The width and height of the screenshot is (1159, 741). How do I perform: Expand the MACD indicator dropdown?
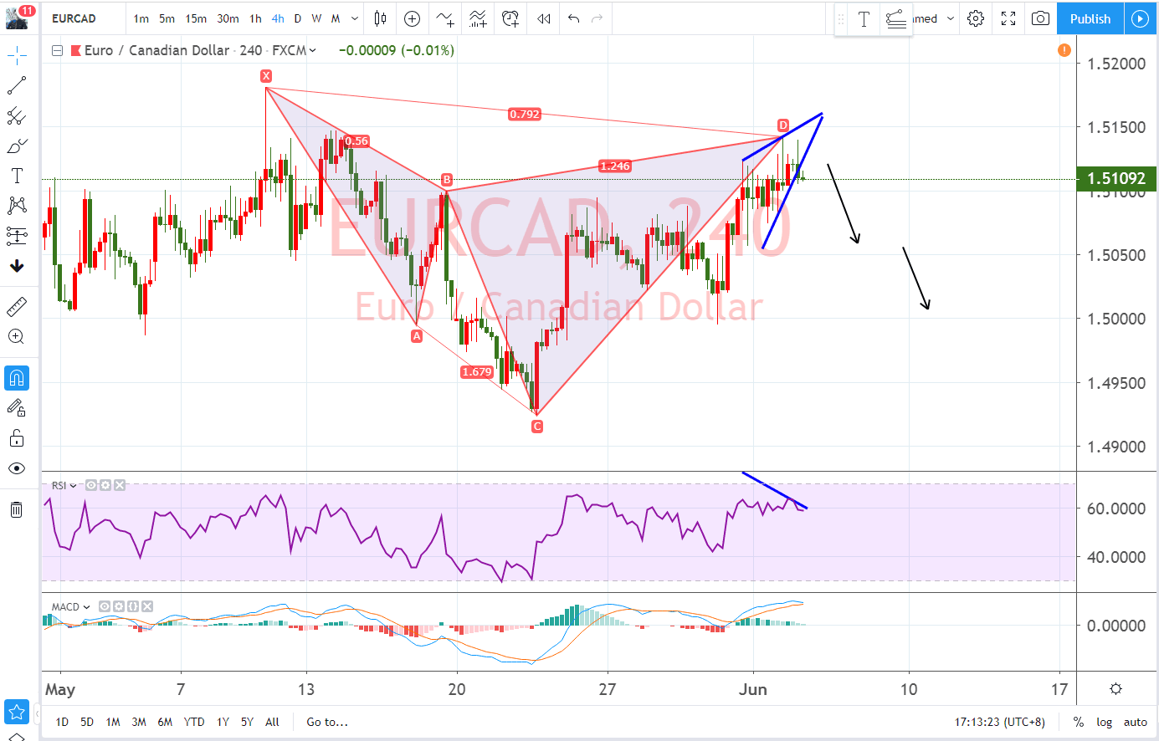point(87,607)
